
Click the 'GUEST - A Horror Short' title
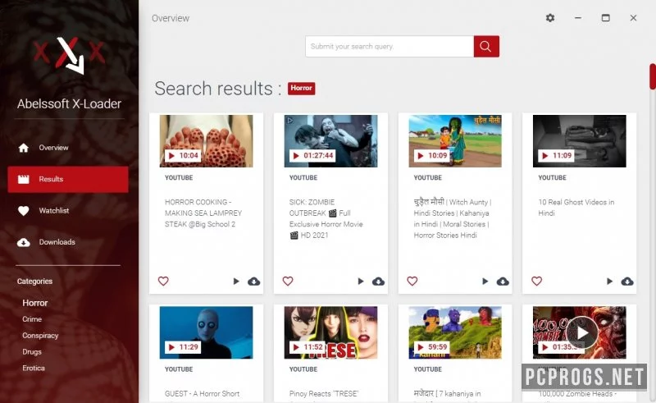202,394
